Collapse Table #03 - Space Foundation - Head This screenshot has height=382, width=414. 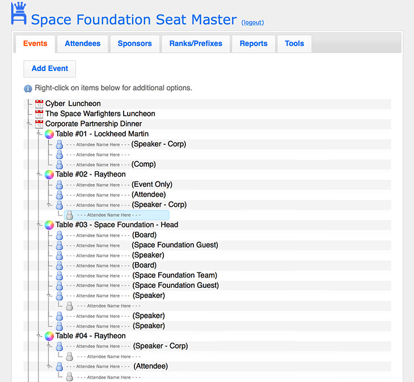pyautogui.click(x=39, y=225)
